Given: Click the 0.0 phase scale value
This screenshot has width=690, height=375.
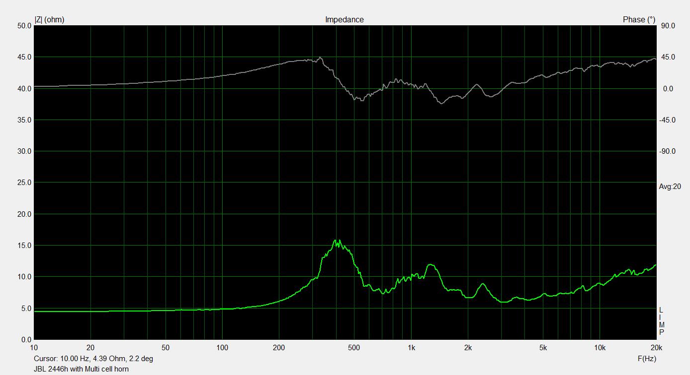Looking at the screenshot, I should tap(668, 89).
